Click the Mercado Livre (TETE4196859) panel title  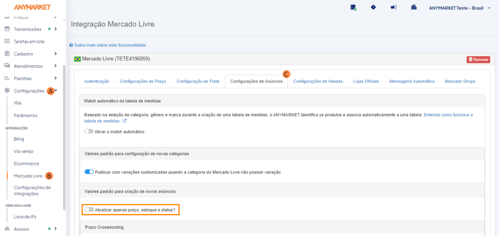116,59
